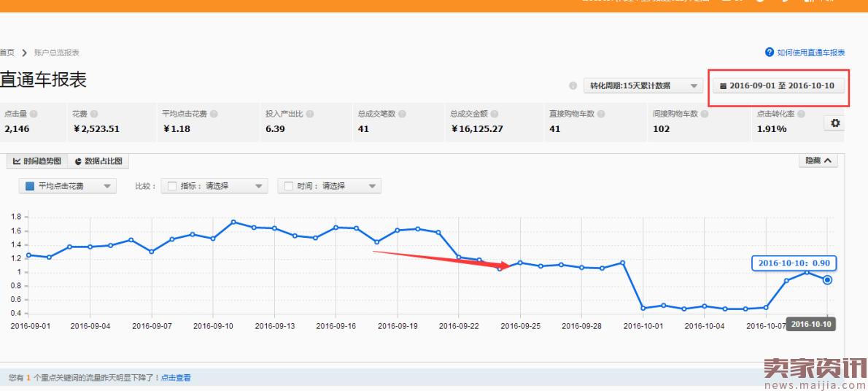
Task: Click 比较: label
Action: click(146, 186)
